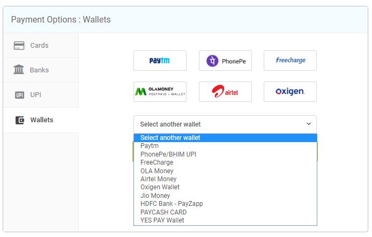The image size is (372, 237).
Task: Click the bank building icon beside Banks
Action: pos(19,70)
